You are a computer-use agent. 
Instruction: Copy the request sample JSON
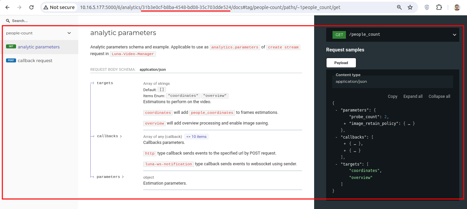[x=392, y=96]
